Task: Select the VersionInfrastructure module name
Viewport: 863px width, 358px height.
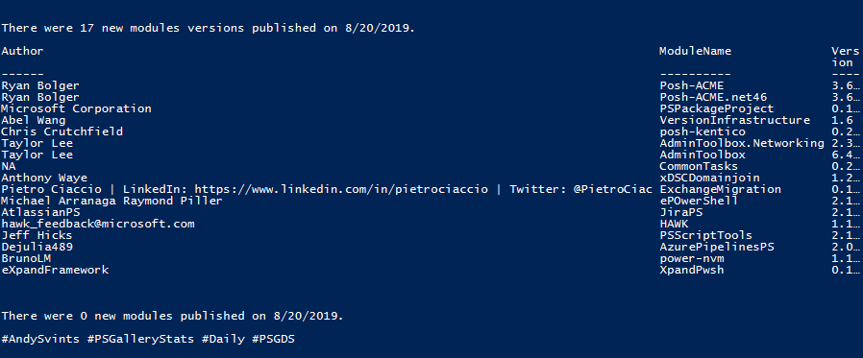Action: click(734, 120)
